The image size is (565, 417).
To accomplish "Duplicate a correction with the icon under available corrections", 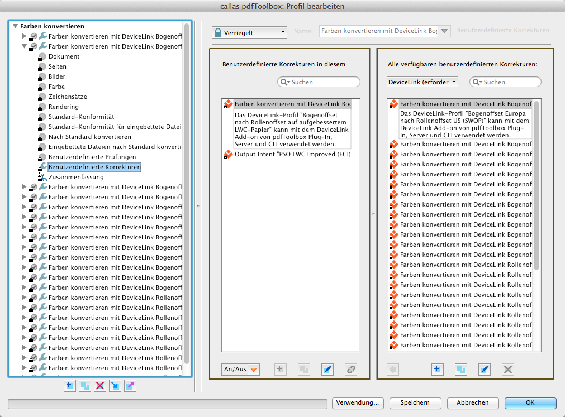I will coord(461,369).
